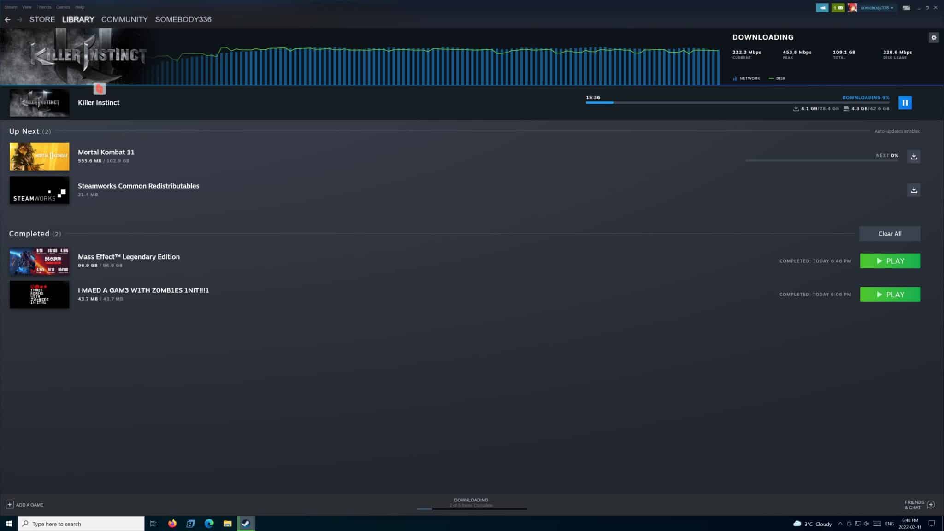Image resolution: width=944 pixels, height=531 pixels.
Task: Play Mass Effect Legendary Edition
Action: coord(890,260)
